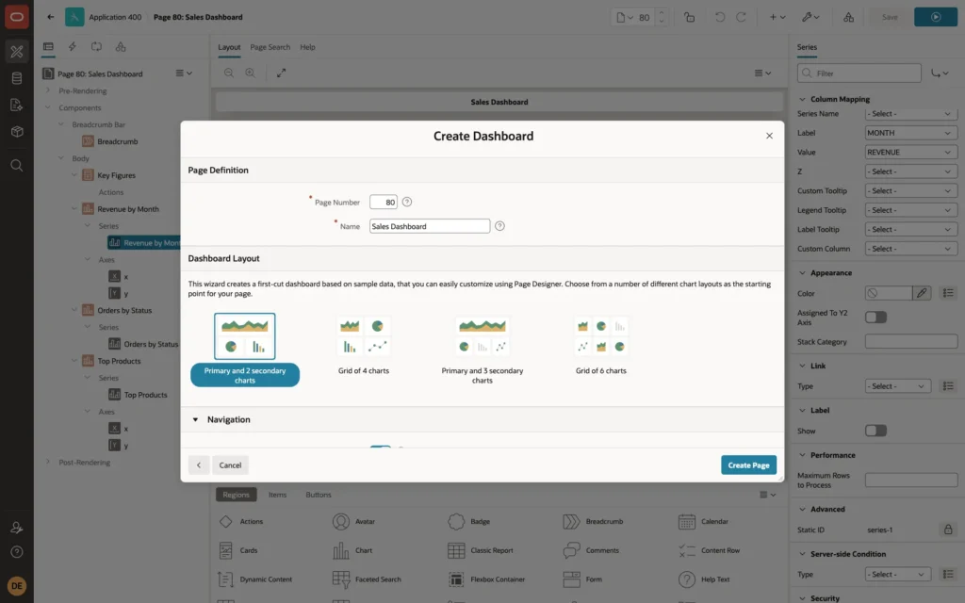The width and height of the screenshot is (965, 603).
Task: Open the Items gallery tab
Action: [277, 495]
